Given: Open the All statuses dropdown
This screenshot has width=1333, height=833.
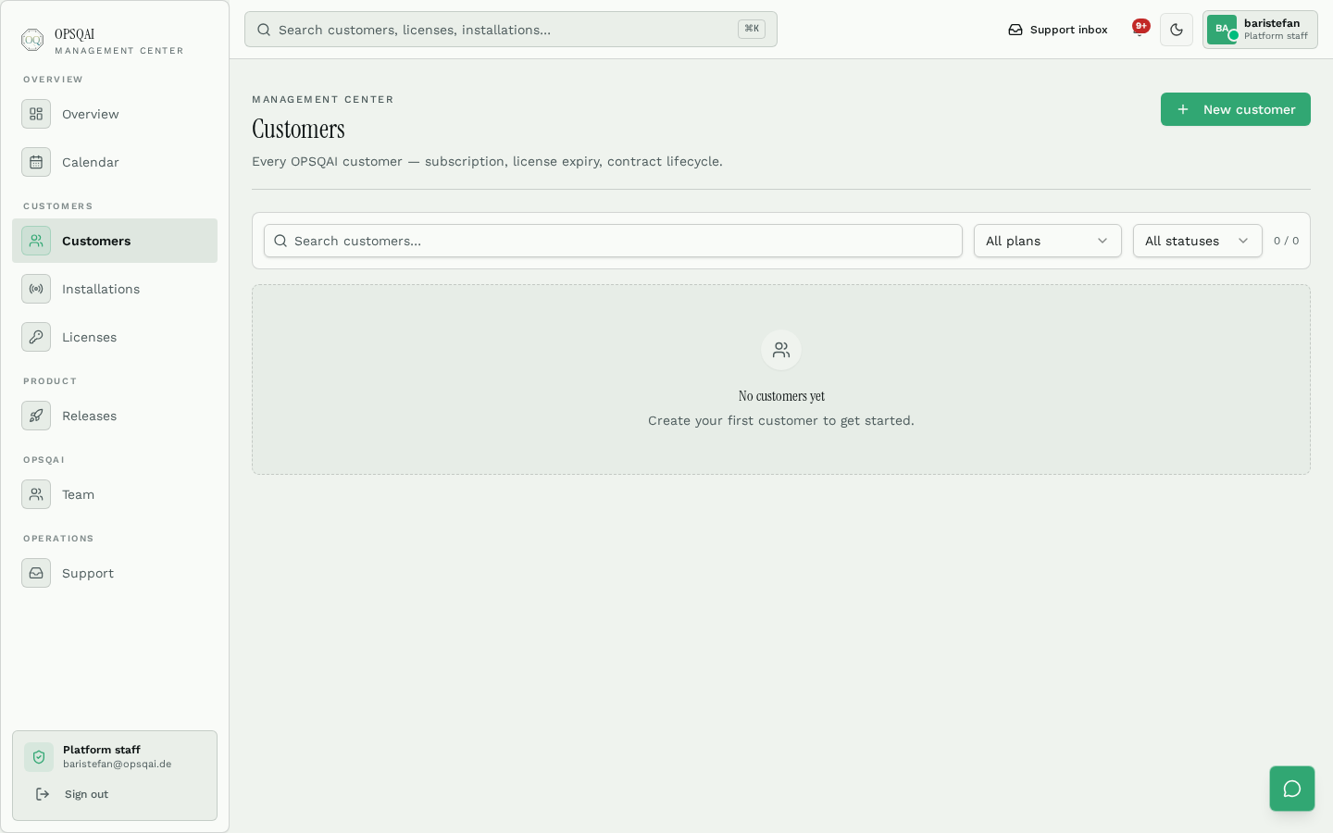Looking at the screenshot, I should tap(1198, 241).
